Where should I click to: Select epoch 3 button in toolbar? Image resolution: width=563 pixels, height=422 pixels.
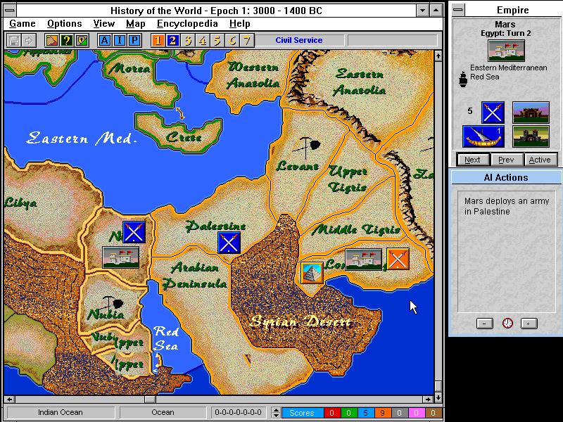click(187, 40)
